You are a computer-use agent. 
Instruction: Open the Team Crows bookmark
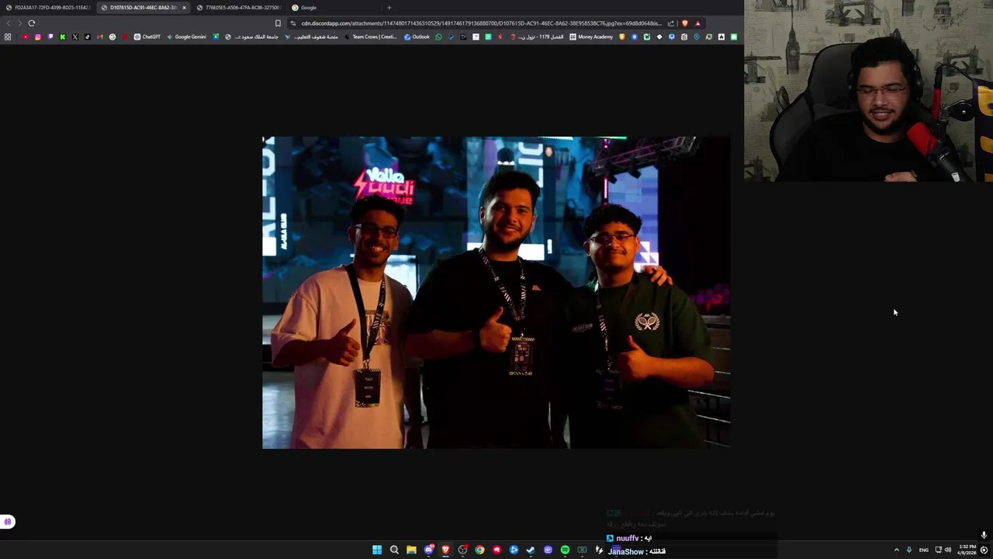click(x=371, y=36)
